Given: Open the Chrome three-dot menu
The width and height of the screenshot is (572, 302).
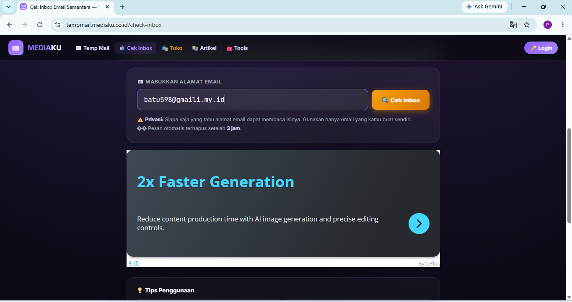Looking at the screenshot, I should (562, 25).
